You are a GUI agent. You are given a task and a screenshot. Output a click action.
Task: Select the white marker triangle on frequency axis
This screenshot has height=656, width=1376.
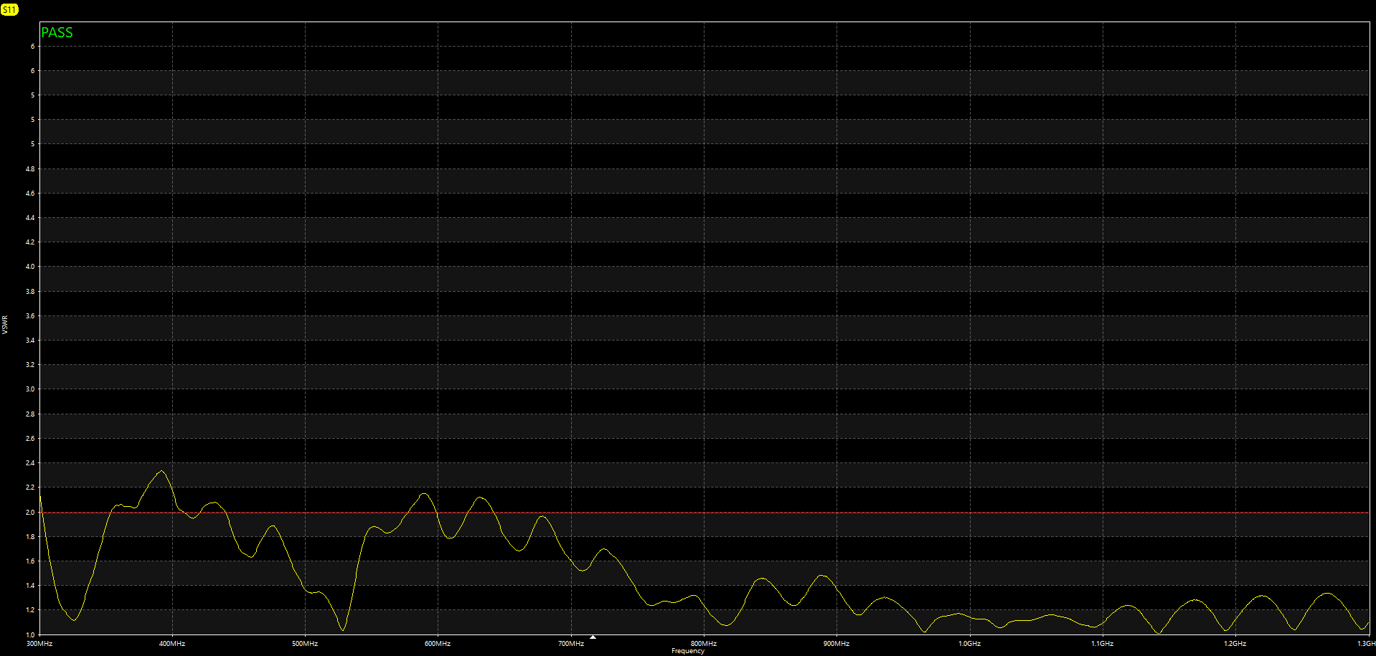tap(593, 637)
